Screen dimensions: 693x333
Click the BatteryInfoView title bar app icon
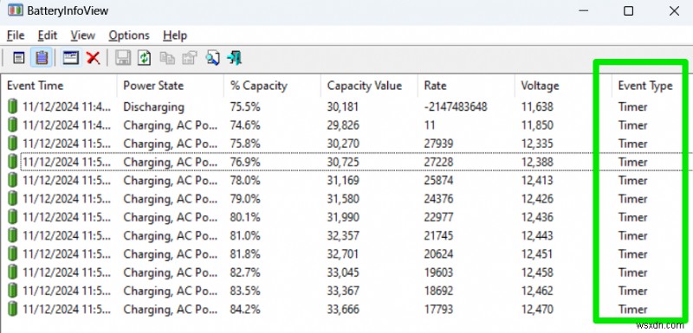(15, 10)
